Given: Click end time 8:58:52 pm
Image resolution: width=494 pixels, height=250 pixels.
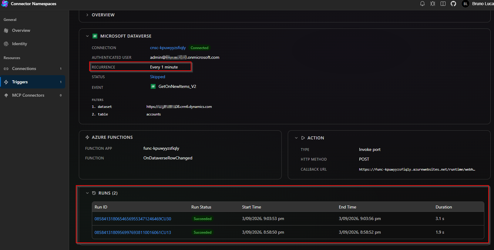Looking at the screenshot, I should (x=360, y=232).
